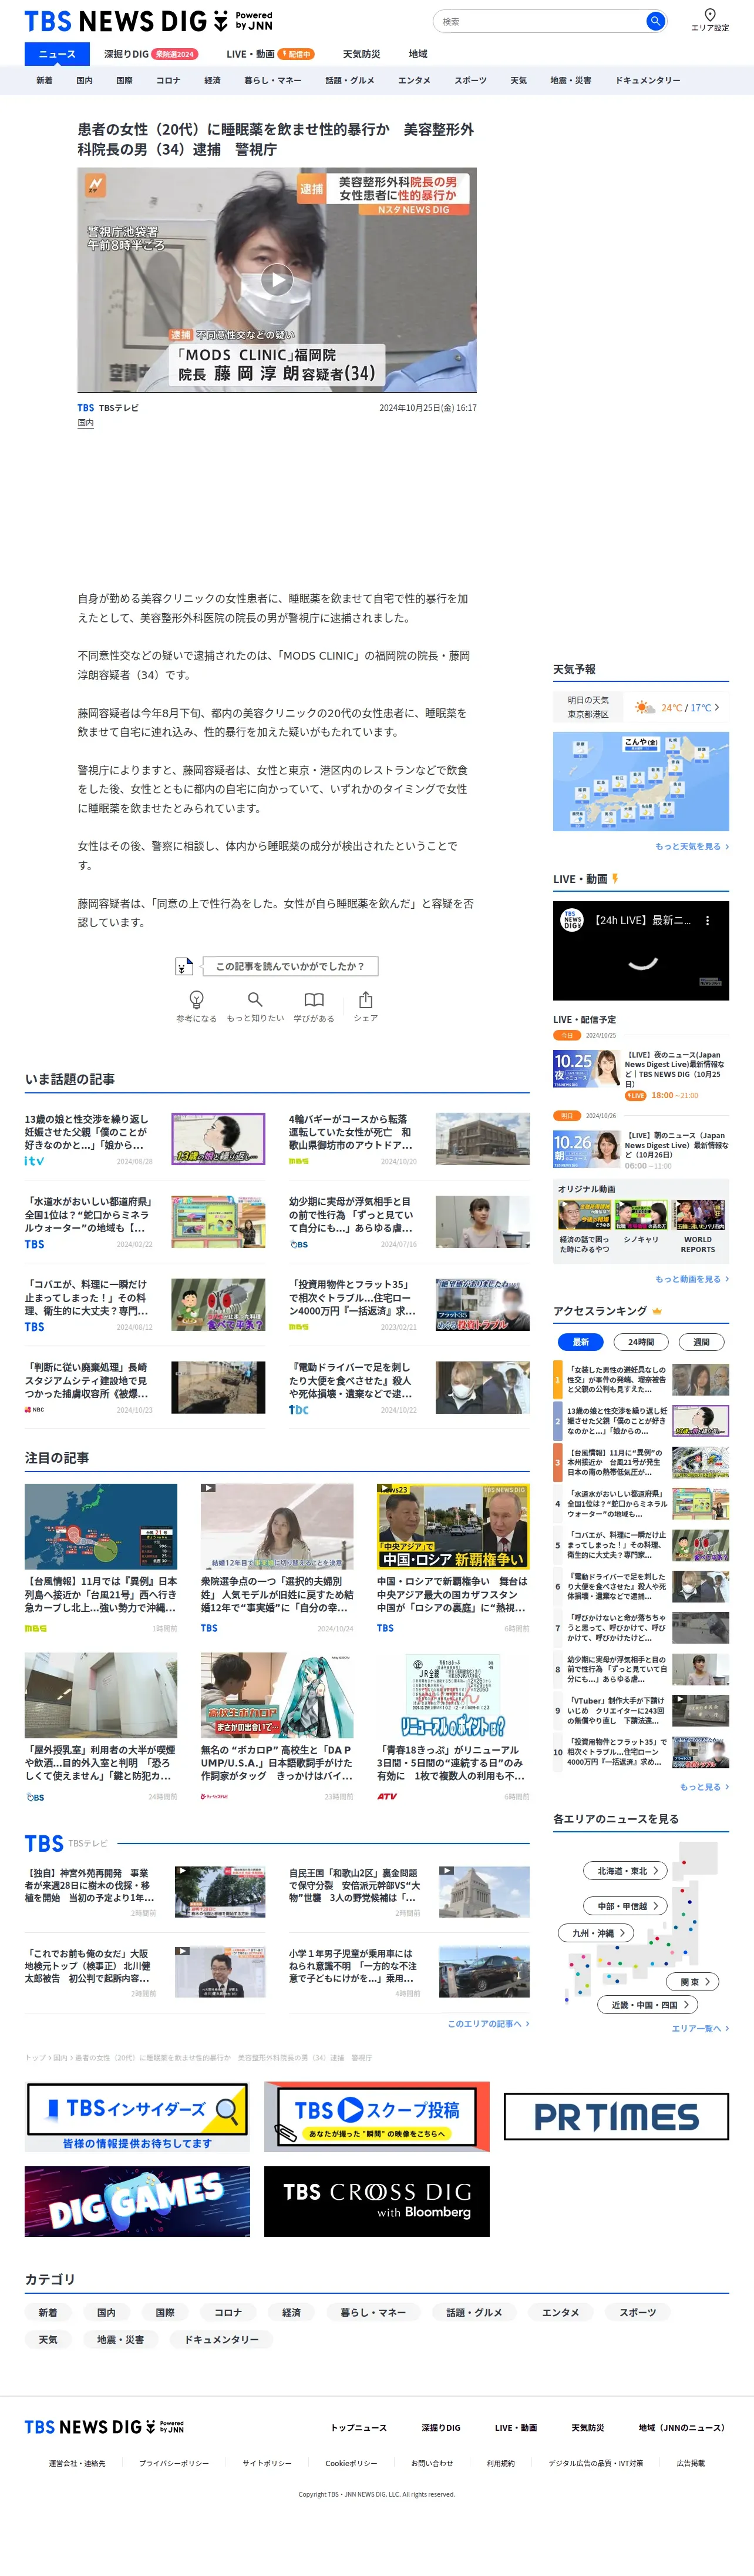
Task: Play the article video of the arrested clinic director
Action: point(277,280)
